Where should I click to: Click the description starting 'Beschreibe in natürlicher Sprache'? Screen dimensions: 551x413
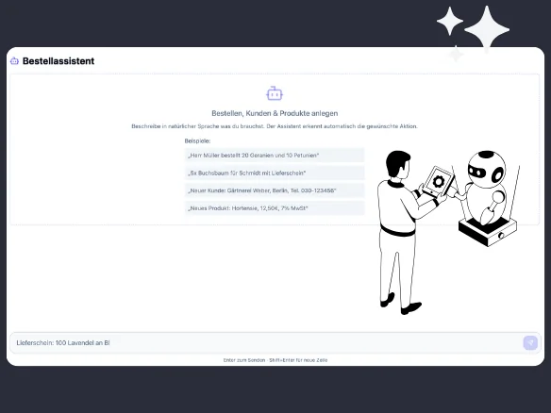pos(275,126)
